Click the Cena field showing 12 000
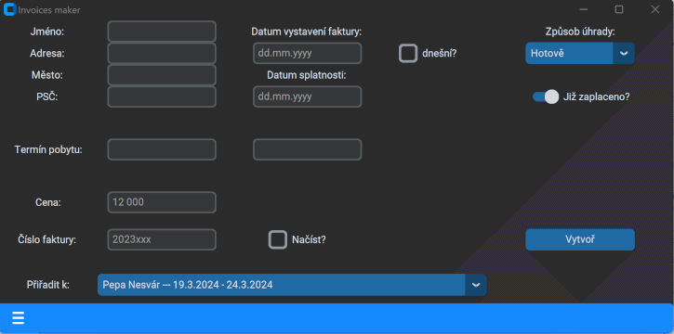 coord(162,202)
